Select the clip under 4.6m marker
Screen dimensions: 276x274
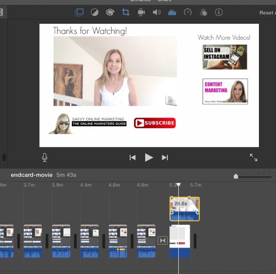click(x=118, y=241)
